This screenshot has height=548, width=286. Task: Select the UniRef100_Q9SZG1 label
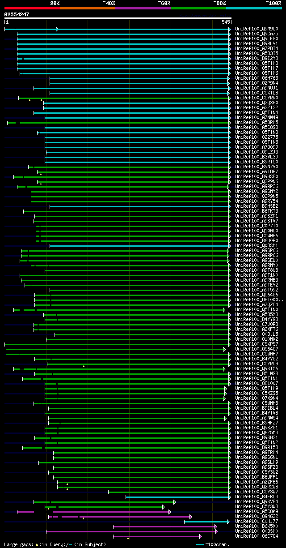(x=257, y=428)
